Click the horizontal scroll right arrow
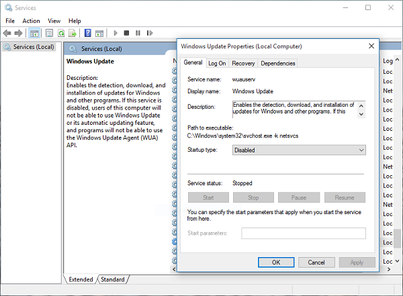The width and height of the screenshot is (403, 296). [389, 269]
